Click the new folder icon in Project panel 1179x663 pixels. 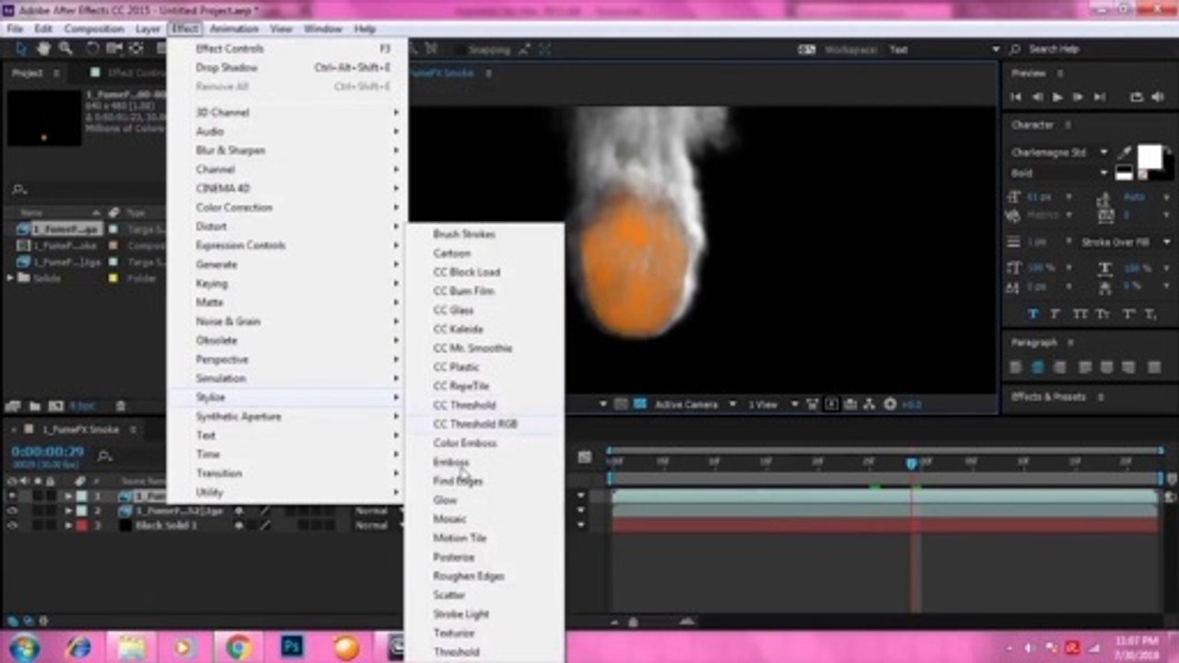35,405
